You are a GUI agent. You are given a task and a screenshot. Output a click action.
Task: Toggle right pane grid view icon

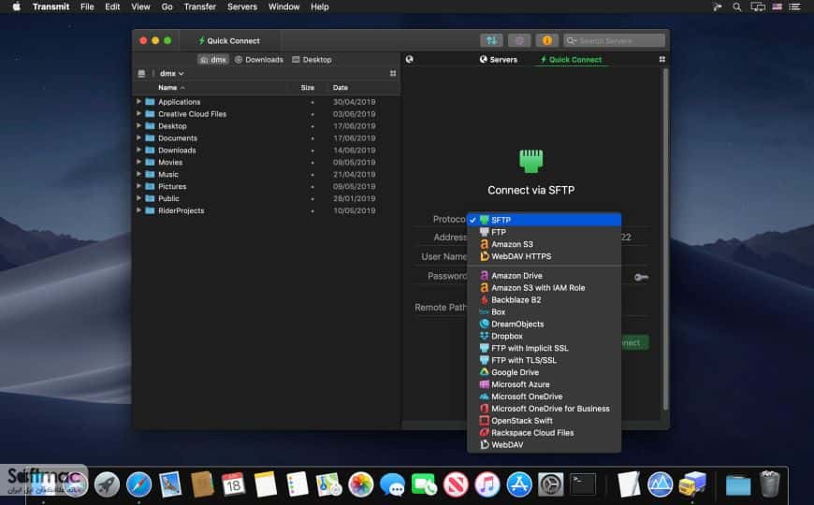coord(661,59)
